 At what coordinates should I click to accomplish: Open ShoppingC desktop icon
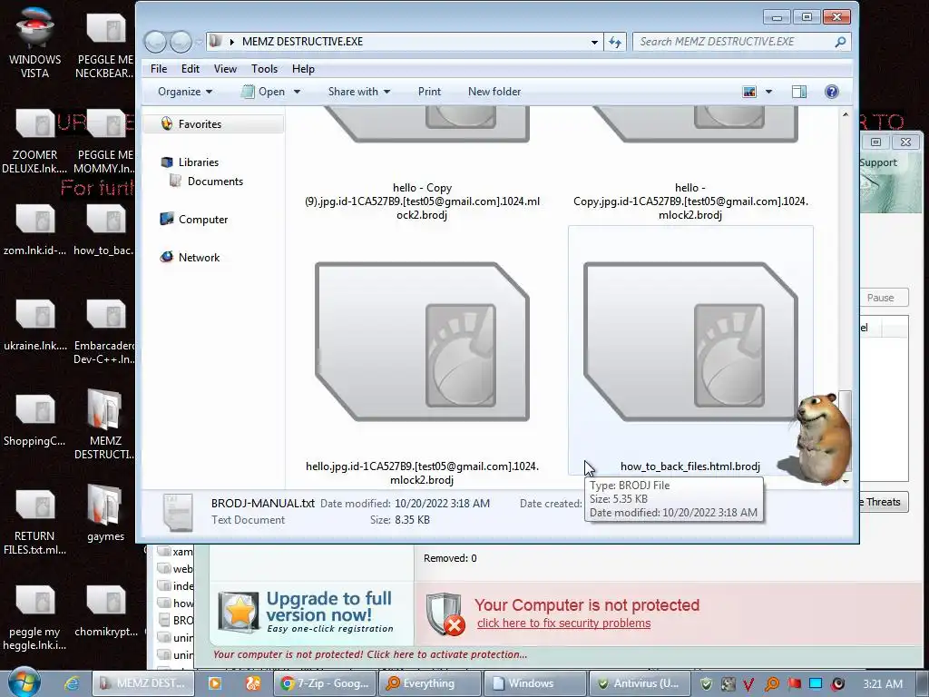click(35, 421)
